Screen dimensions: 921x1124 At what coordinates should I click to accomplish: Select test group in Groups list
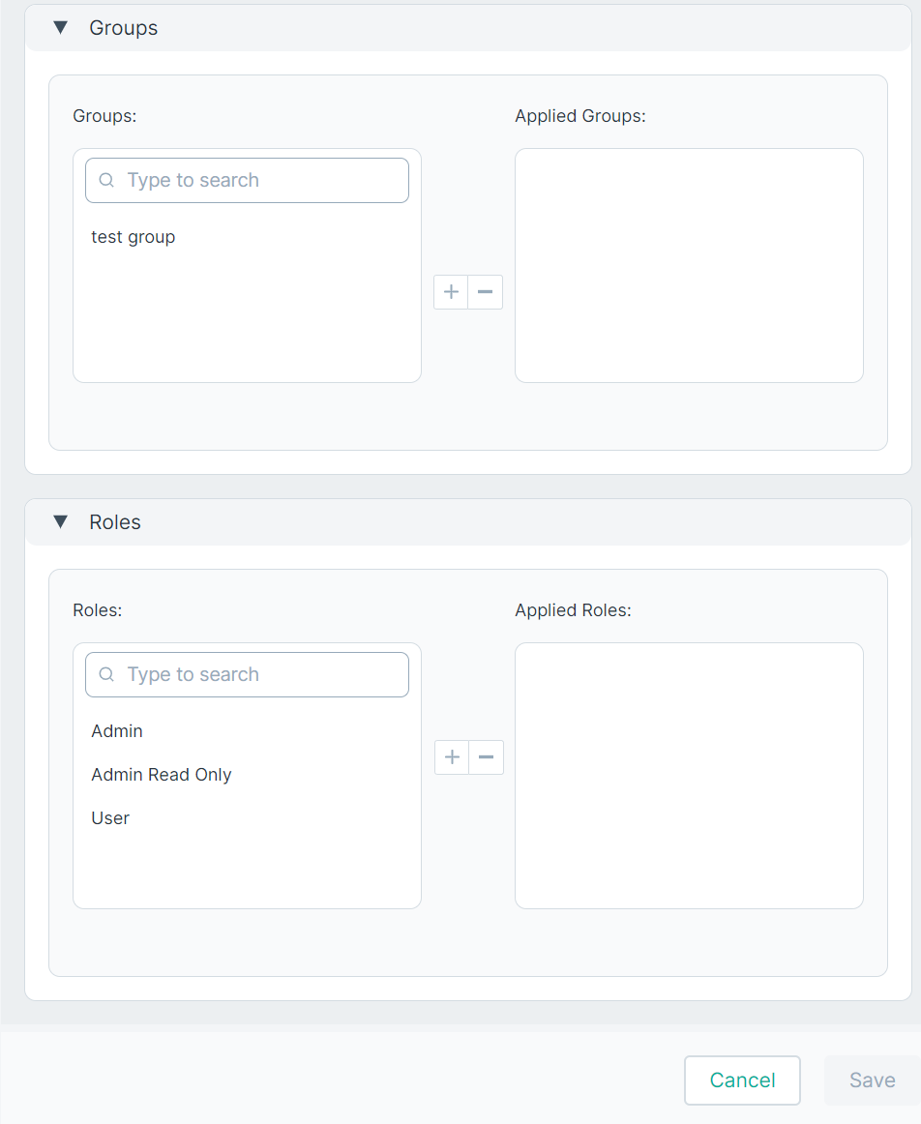click(x=134, y=237)
